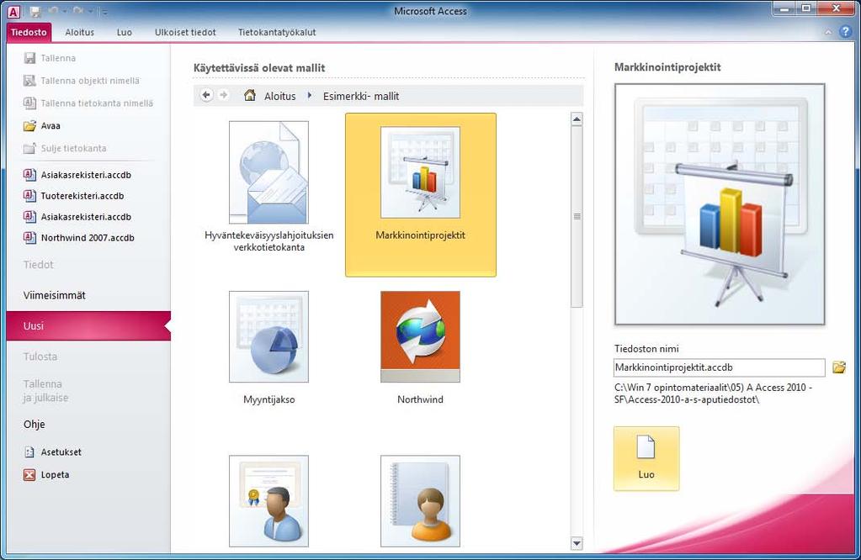Close the Microsoft Access window
The width and height of the screenshot is (861, 560).
tap(837, 8)
